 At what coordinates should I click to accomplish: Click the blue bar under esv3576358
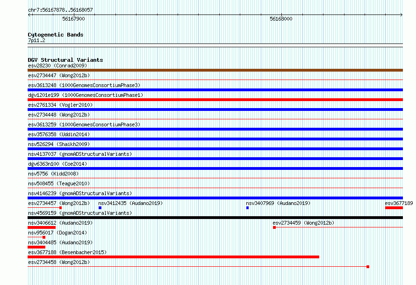point(215,139)
